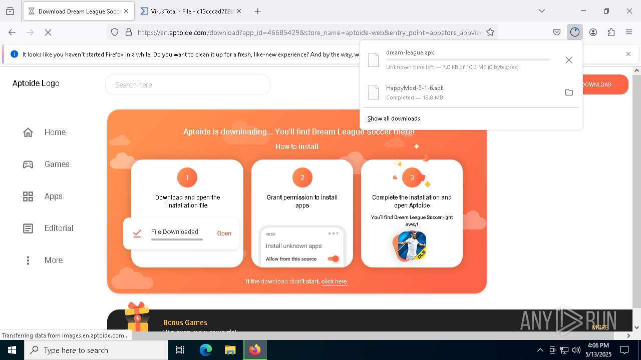Open the tracking protection shield icon
The image size is (641, 360).
tap(115, 32)
